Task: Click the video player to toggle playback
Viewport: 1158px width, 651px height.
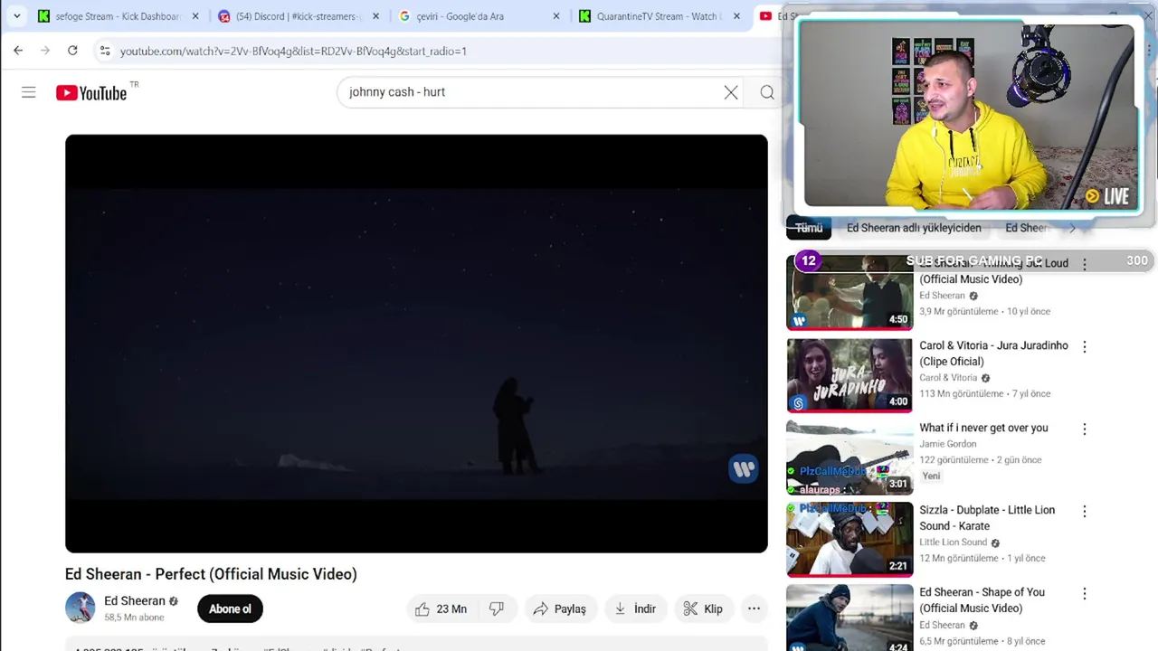Action: (x=416, y=344)
